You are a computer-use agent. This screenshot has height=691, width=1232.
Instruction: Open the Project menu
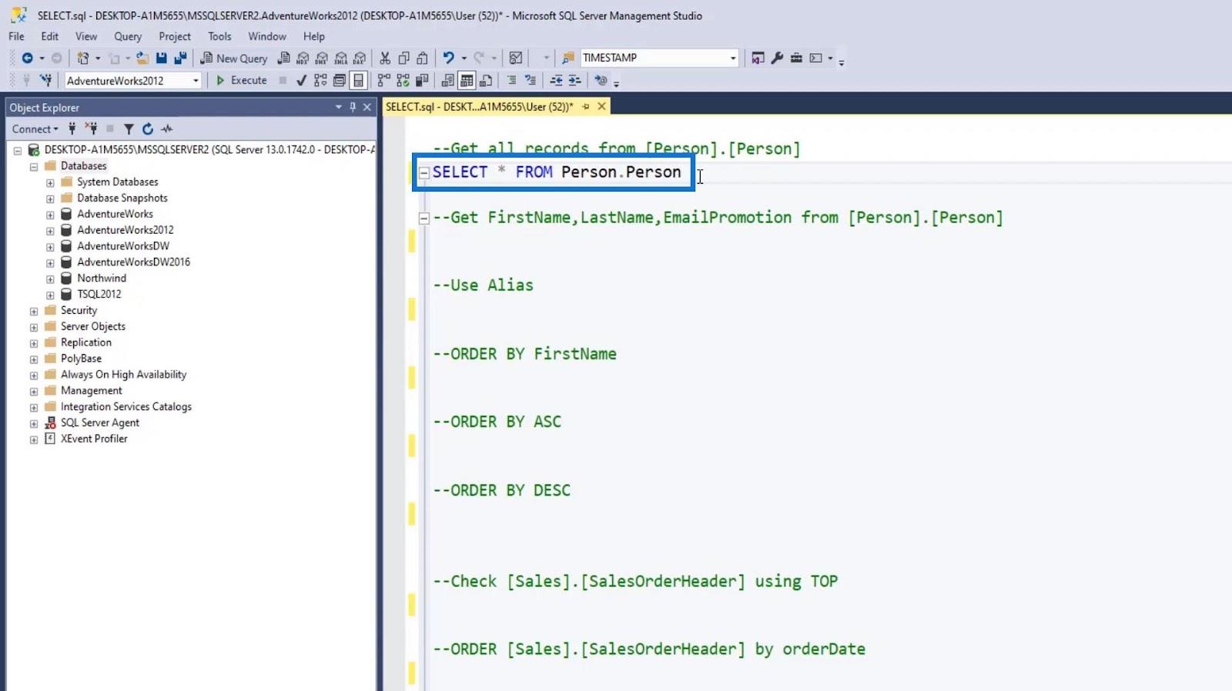[x=175, y=36]
